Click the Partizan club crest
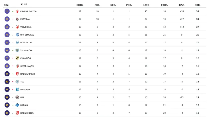 (x=17, y=19)
